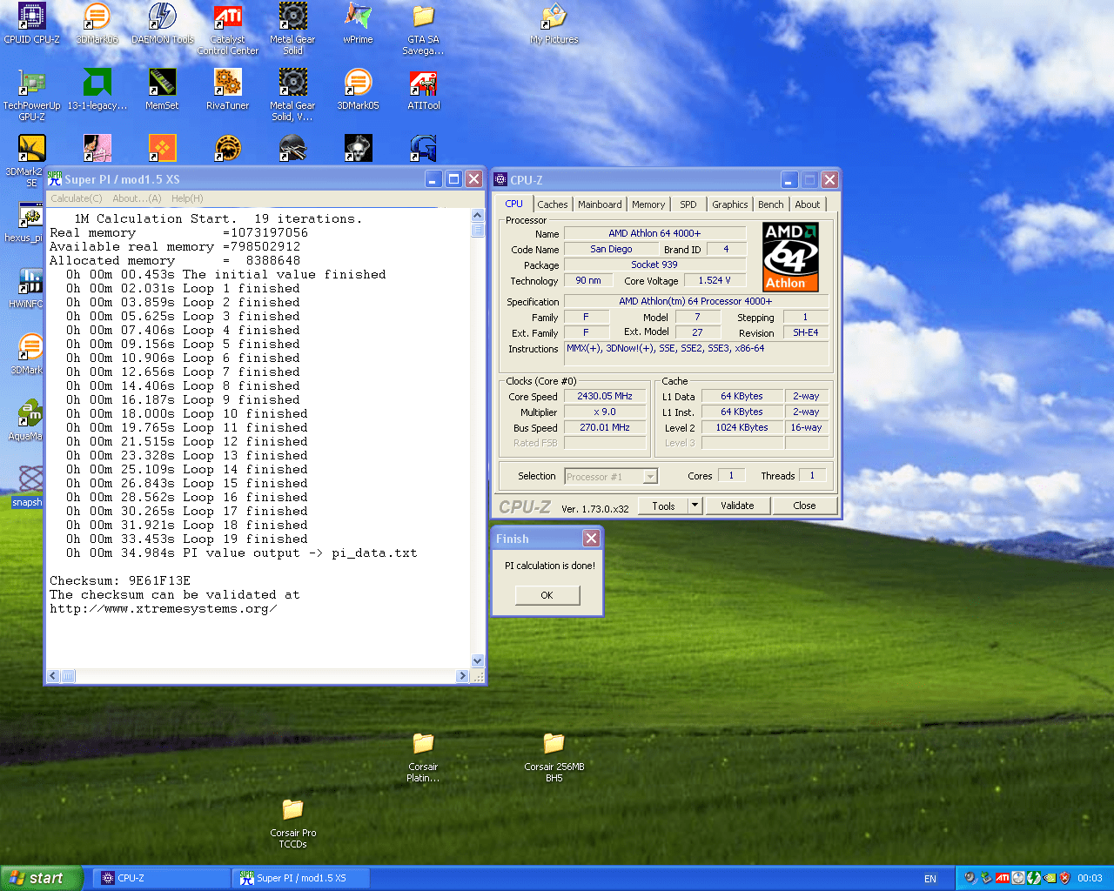Open the Bench tab in CPU-Z
The height and width of the screenshot is (891, 1114).
click(x=771, y=204)
